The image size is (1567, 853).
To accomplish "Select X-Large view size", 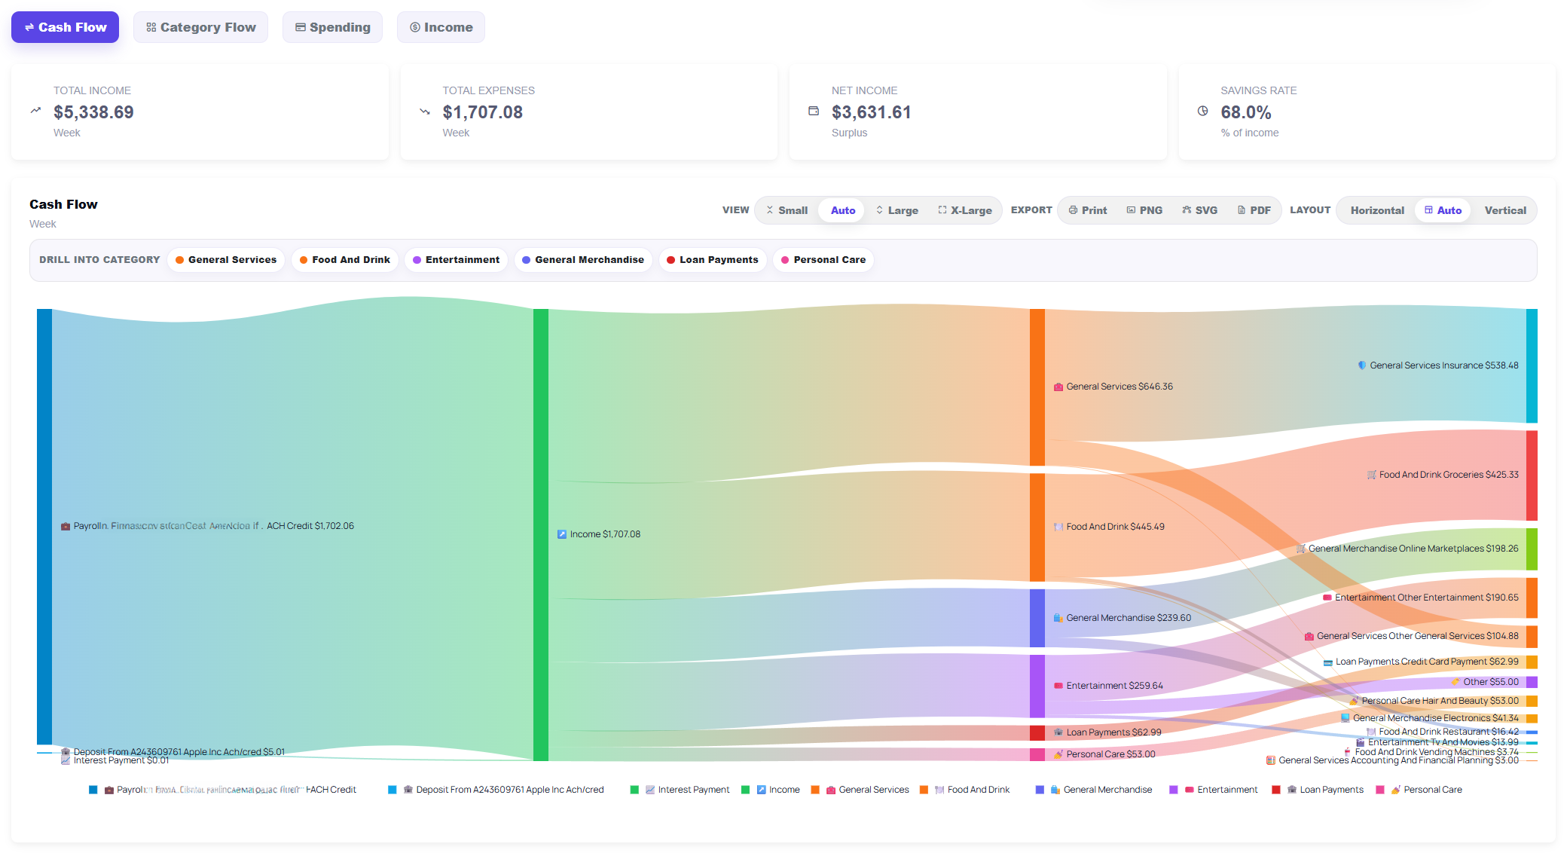I will 964,210.
